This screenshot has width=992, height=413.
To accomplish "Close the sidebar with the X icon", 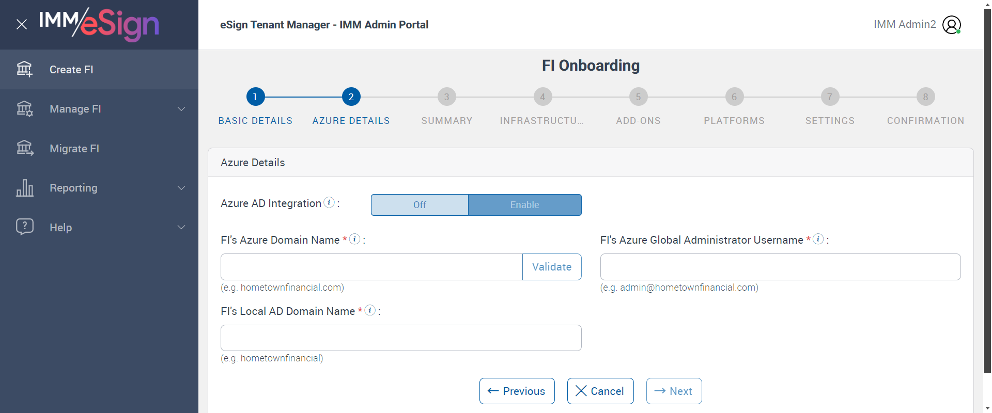I will (x=22, y=24).
